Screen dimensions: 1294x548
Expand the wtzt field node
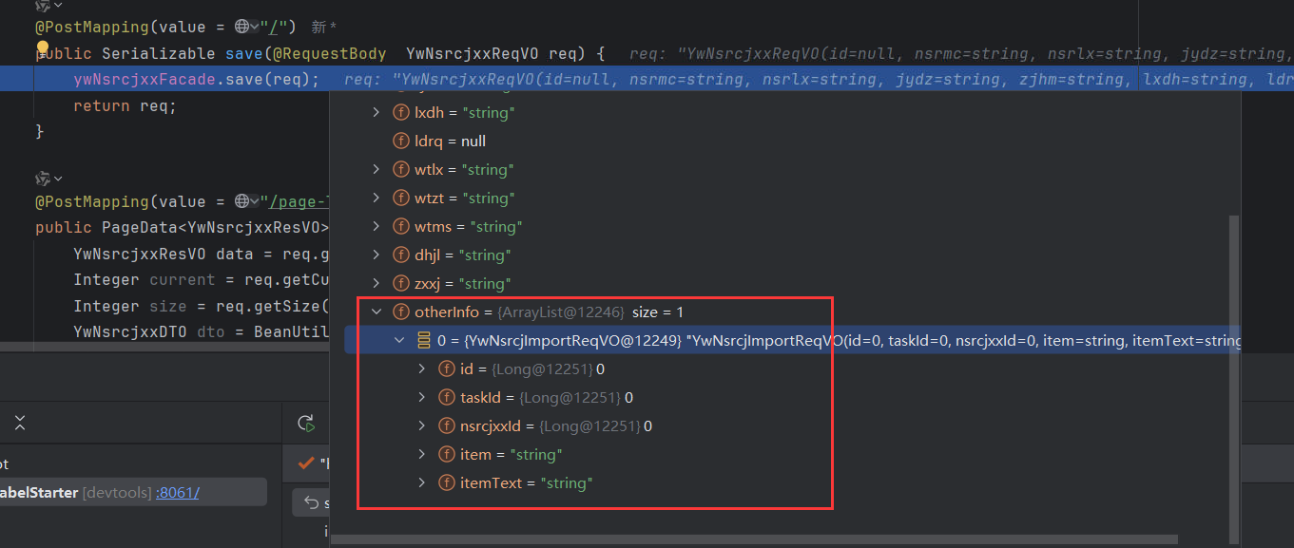click(377, 198)
